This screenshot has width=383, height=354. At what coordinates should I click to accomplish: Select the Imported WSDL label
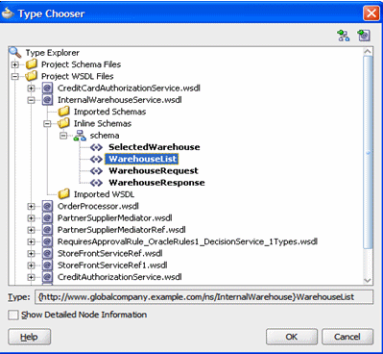[104, 194]
